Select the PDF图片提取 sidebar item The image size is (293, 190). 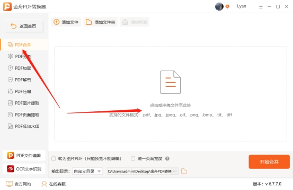24,103
